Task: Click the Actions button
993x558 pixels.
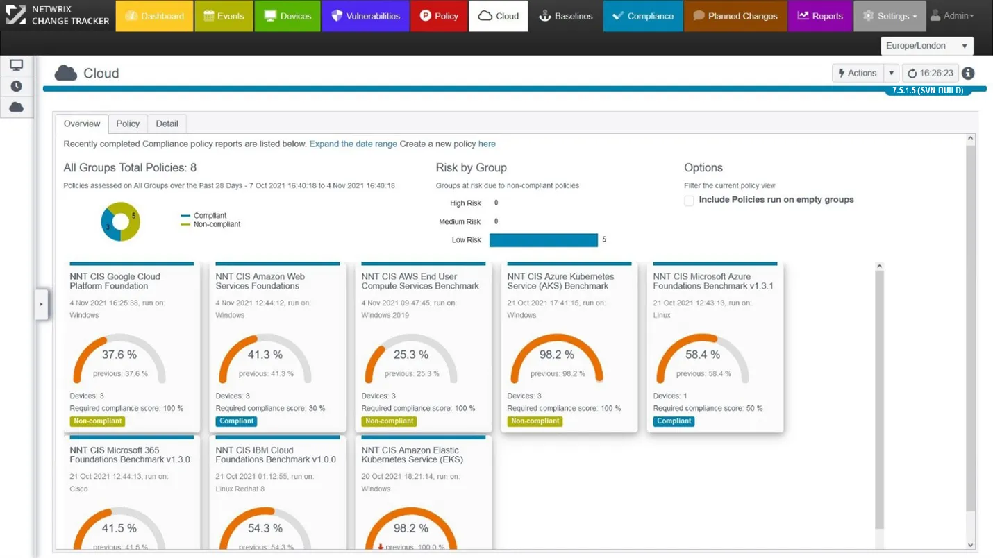Action: pyautogui.click(x=858, y=73)
